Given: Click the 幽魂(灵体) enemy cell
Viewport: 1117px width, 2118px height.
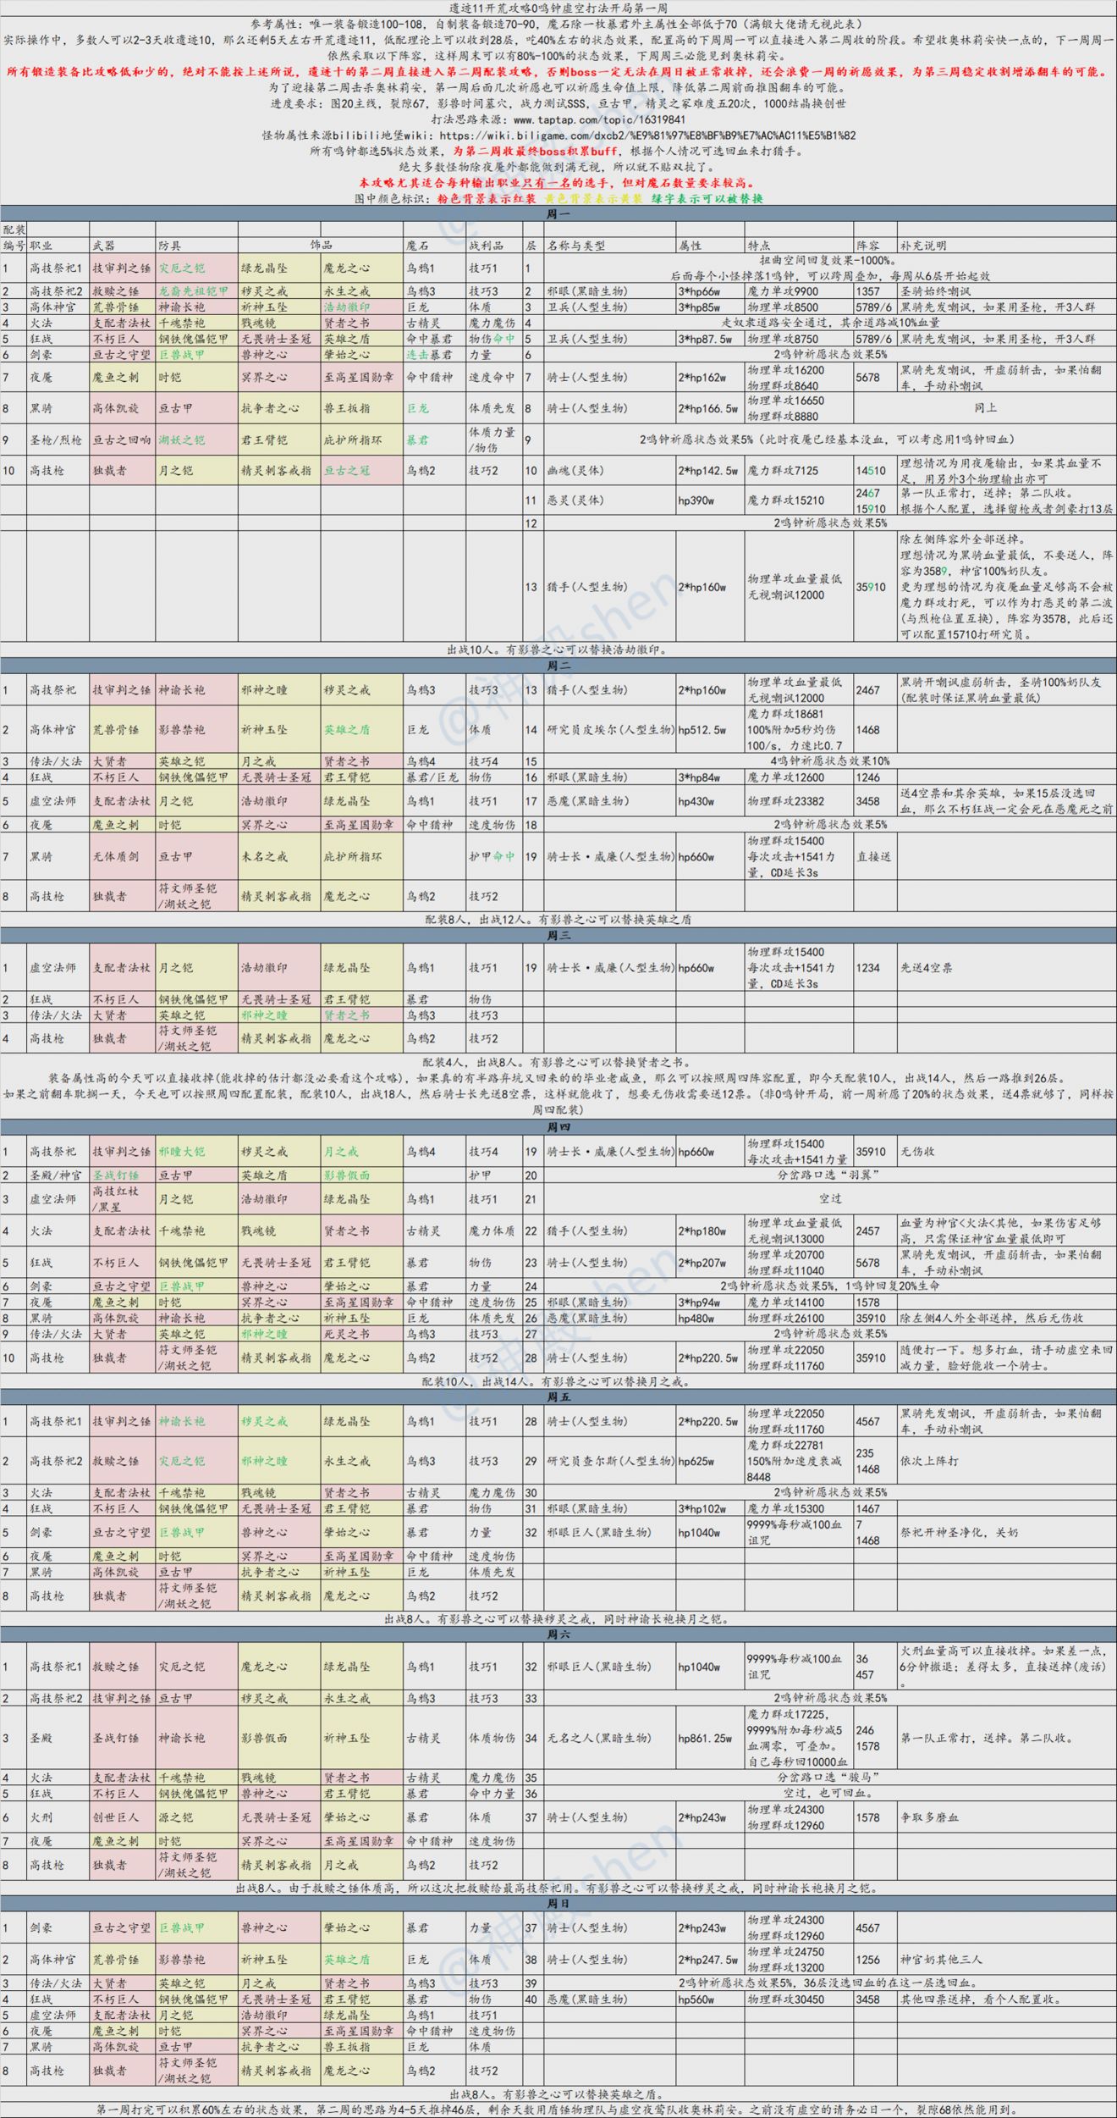Looking at the screenshot, I should (610, 471).
